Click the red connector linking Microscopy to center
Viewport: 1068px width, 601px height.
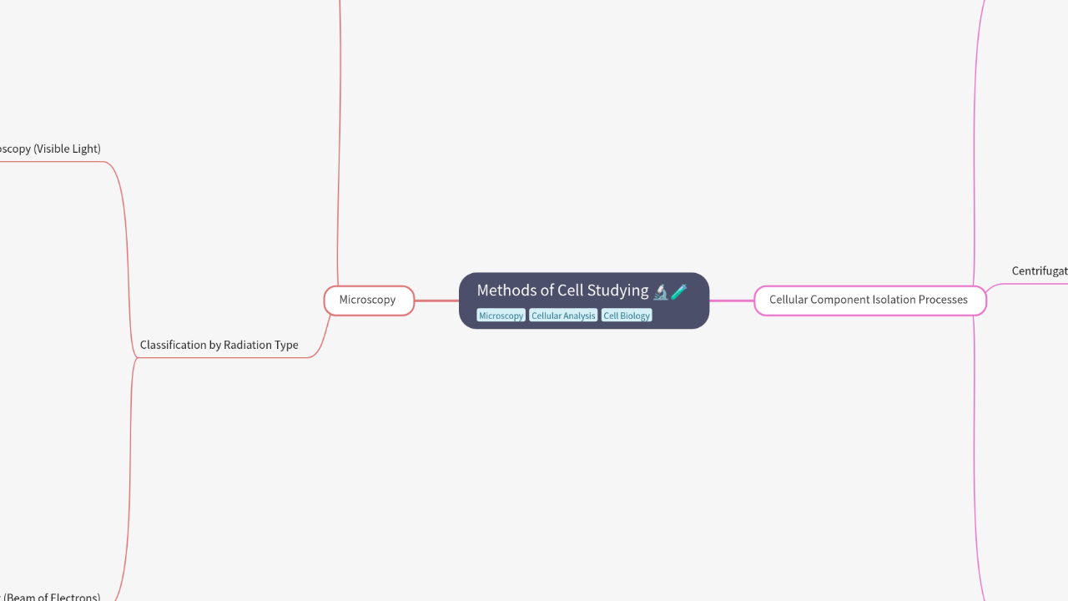click(438, 300)
